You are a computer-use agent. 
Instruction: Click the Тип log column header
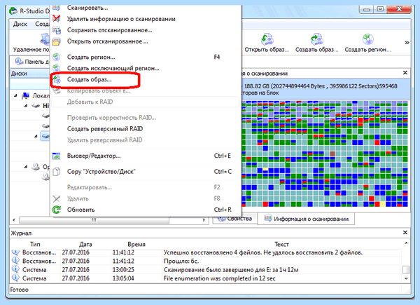pyautogui.click(x=35, y=244)
